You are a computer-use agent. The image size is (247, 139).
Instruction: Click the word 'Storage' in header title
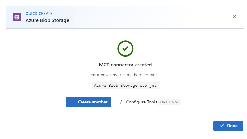60,20
